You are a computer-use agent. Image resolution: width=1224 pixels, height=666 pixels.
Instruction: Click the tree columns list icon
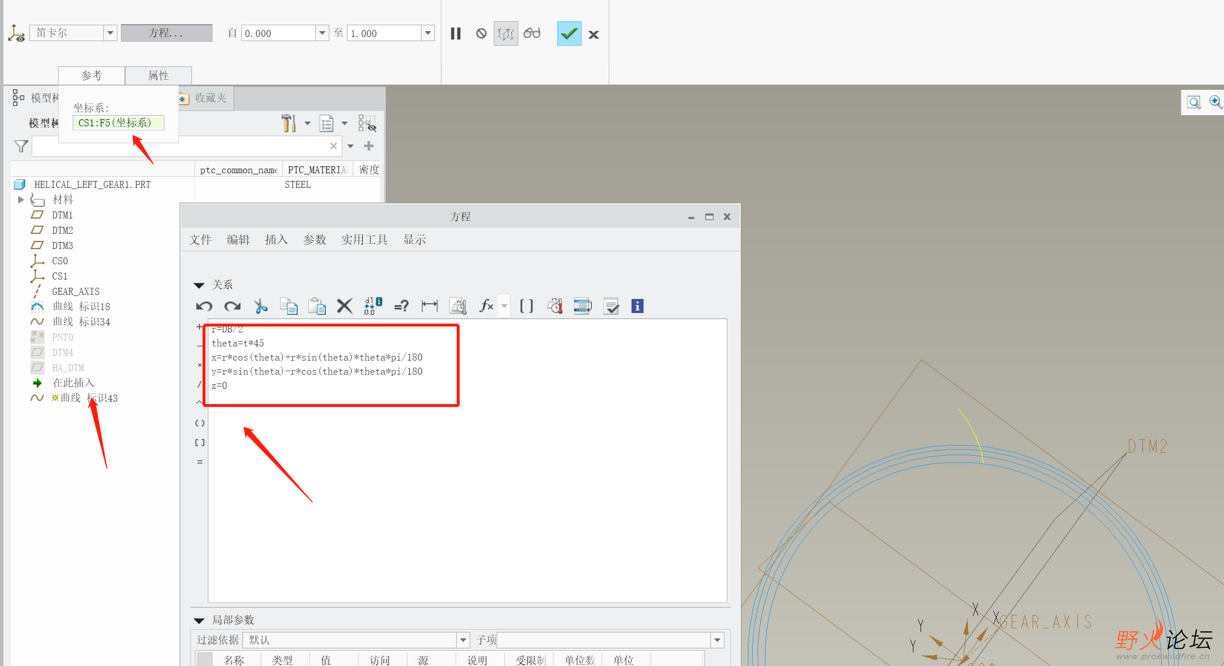[326, 123]
